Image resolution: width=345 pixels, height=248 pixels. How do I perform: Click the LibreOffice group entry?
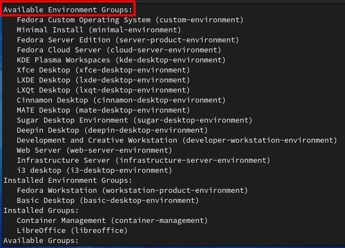pos(72,230)
